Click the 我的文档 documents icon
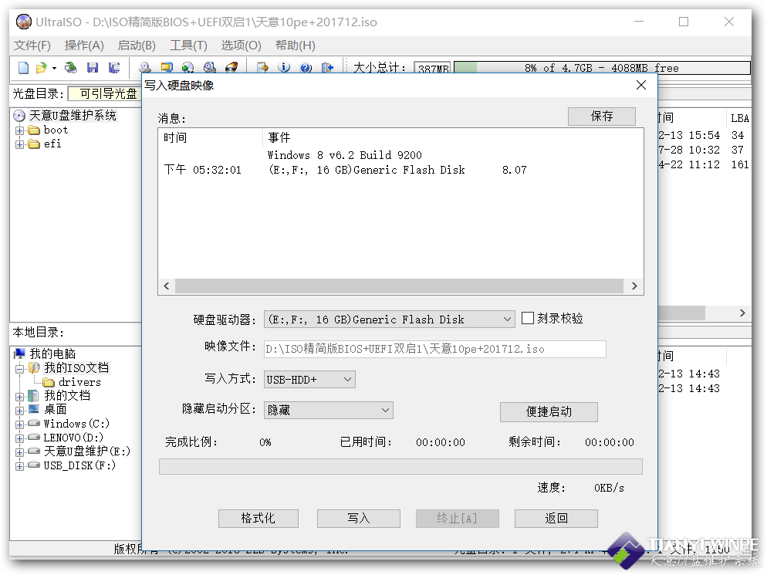Image resolution: width=767 pixels, height=575 pixels. (x=33, y=395)
